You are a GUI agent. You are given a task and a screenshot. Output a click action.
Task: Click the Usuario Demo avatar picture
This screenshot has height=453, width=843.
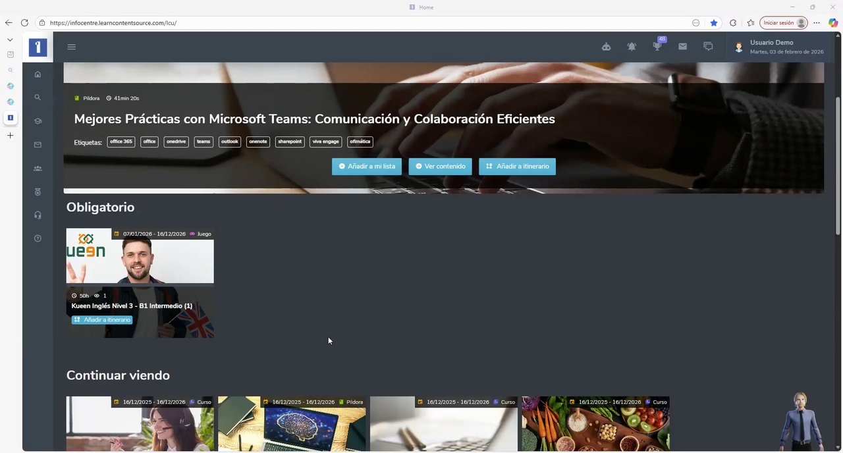(x=739, y=47)
